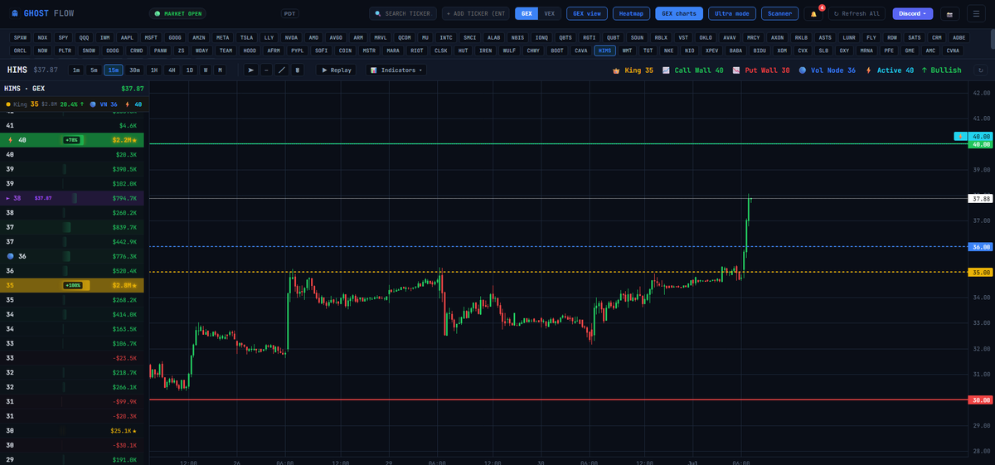
Task: Click the -$99.9K value at strike 31
Action: (123, 401)
